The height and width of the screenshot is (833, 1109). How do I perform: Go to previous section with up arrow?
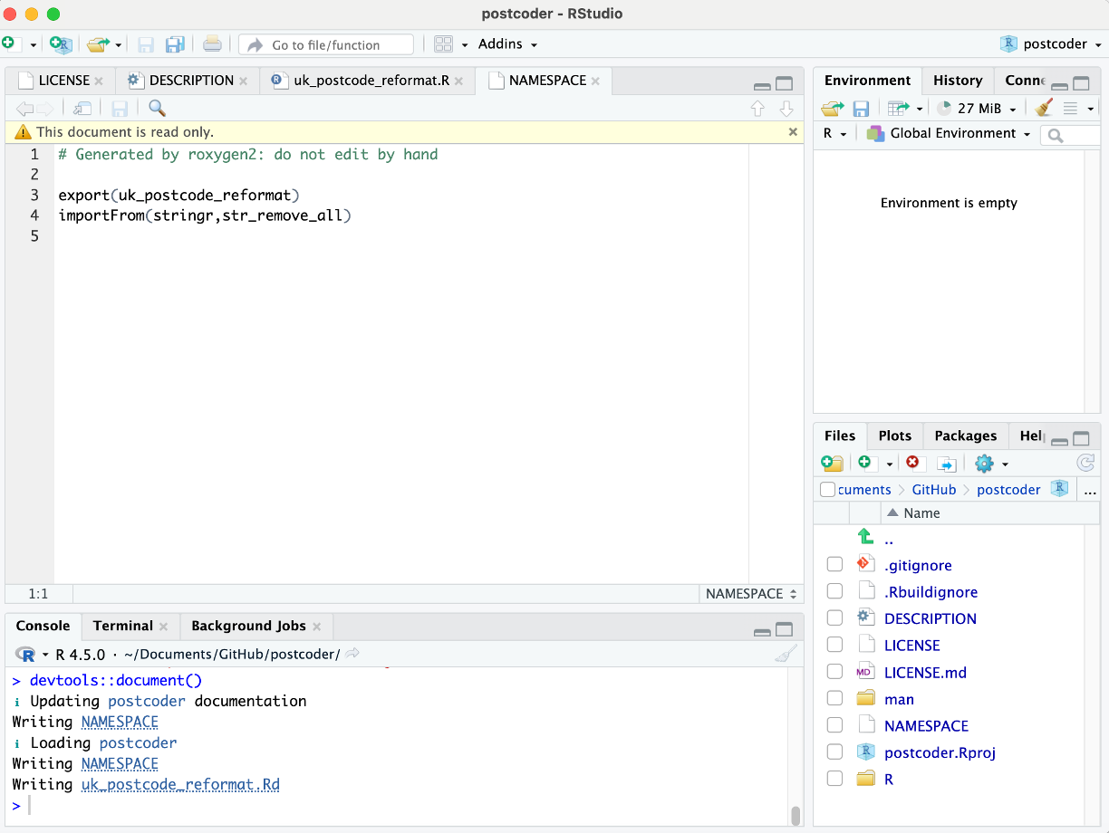click(758, 109)
